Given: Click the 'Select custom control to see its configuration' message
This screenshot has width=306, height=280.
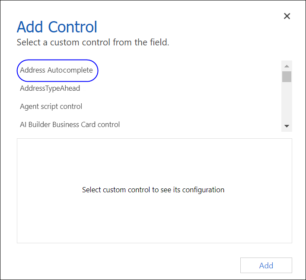Looking at the screenshot, I should click(x=153, y=190).
